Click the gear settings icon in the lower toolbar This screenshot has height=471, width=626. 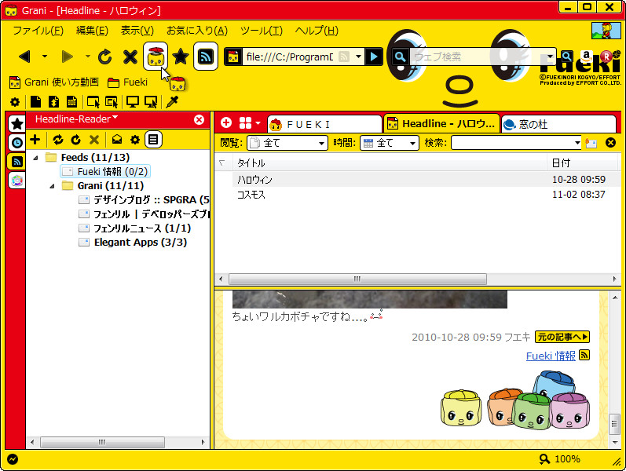[x=15, y=102]
